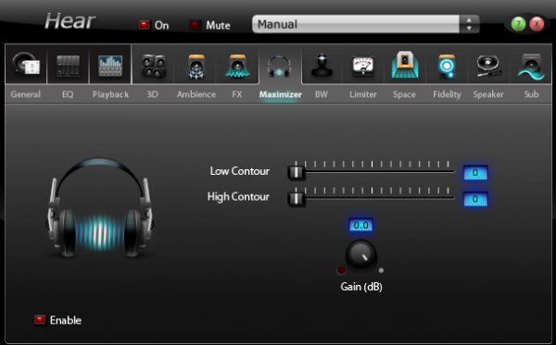This screenshot has width=556, height=345.
Task: Switch to the Playback tab label
Action: (110, 94)
